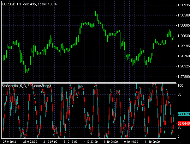Click the stochastic 20 level label
Screen dimensions: 190x144
(179, 127)
